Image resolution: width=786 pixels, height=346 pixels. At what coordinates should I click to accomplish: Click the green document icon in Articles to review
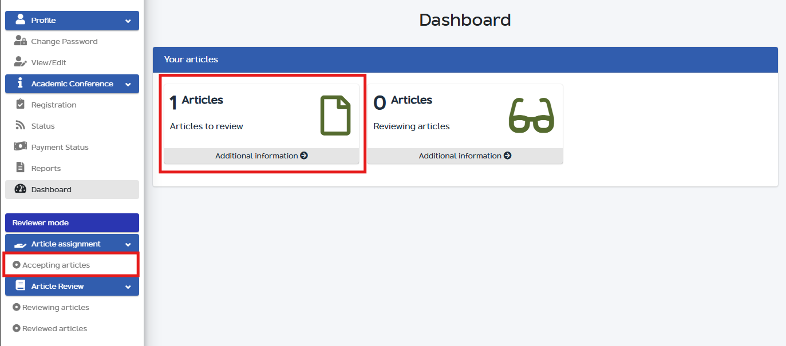tap(335, 116)
